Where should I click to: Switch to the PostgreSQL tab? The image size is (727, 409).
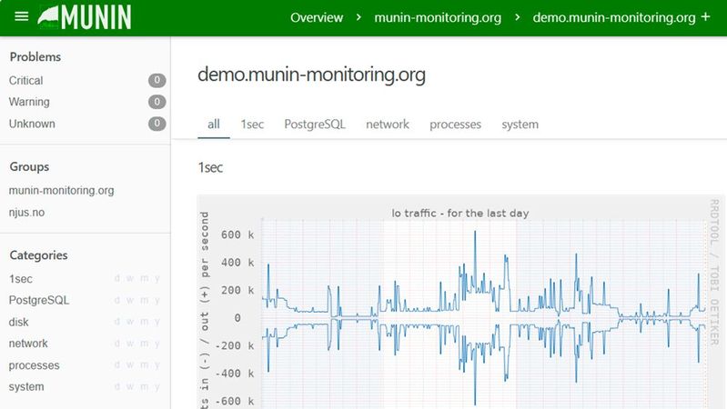click(315, 125)
